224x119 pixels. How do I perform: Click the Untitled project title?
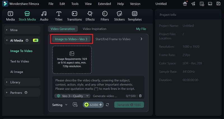[161, 4]
